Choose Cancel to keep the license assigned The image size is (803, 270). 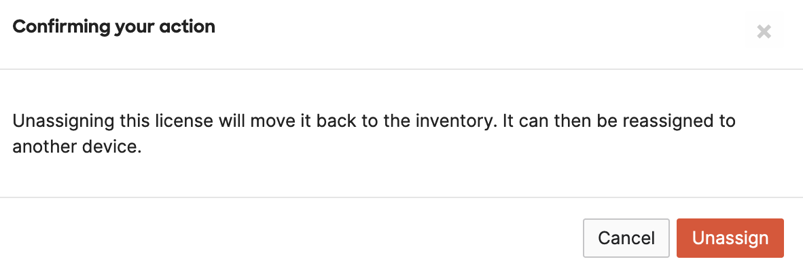(626, 238)
